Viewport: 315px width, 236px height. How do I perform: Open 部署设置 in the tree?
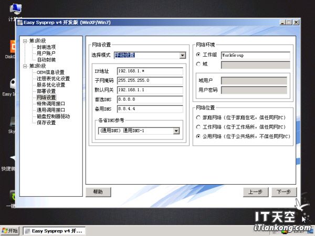click(x=46, y=91)
